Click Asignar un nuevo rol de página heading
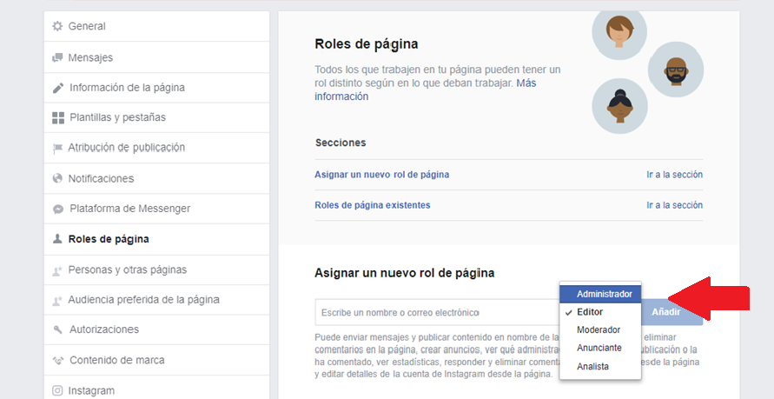Viewport: 774px width, 399px height. [404, 273]
